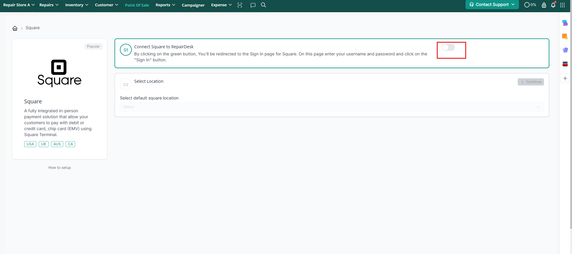Click the barcode scan icon
This screenshot has height=254, width=572.
point(240,5)
